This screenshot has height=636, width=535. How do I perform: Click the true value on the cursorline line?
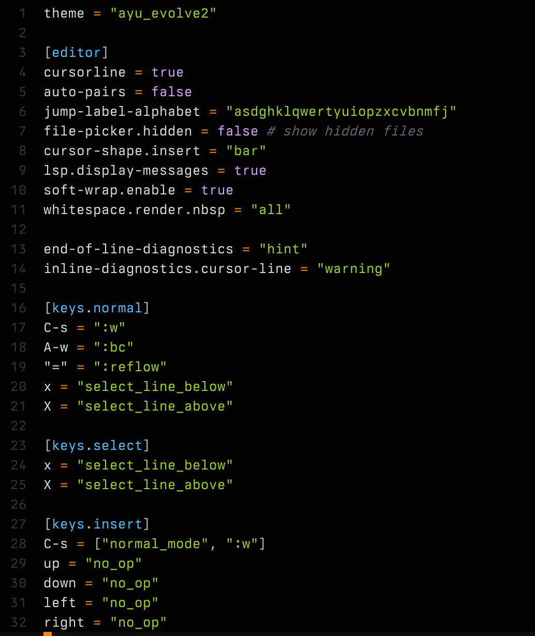[x=168, y=72]
